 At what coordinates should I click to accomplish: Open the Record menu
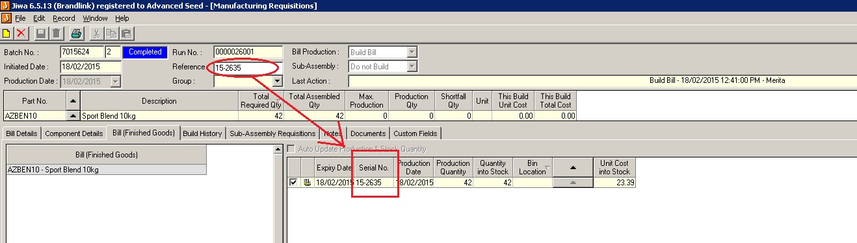click(64, 18)
